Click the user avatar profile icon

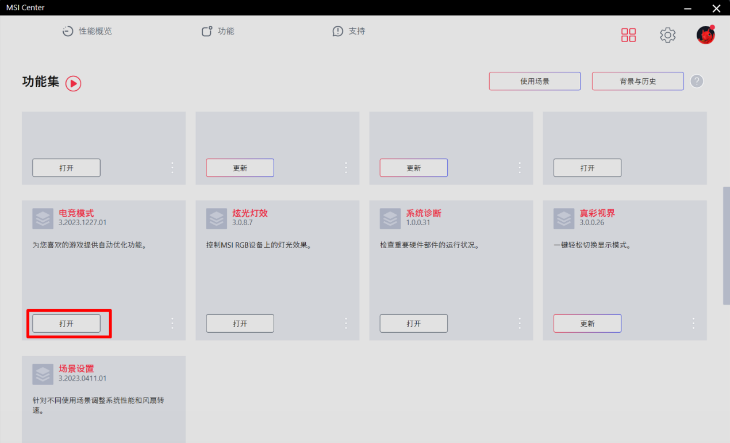coord(705,35)
